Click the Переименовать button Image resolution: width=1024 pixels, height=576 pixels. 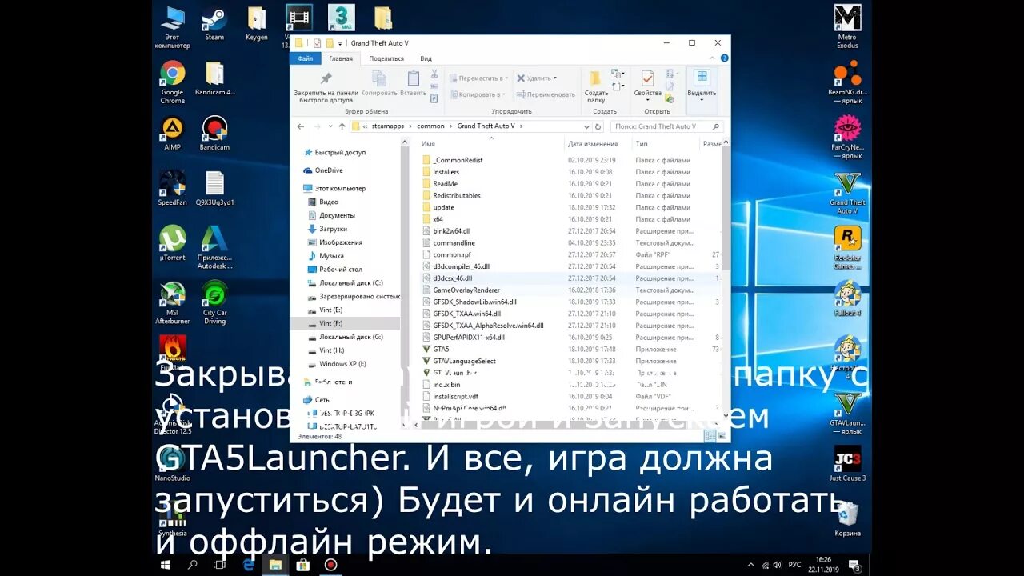point(546,94)
